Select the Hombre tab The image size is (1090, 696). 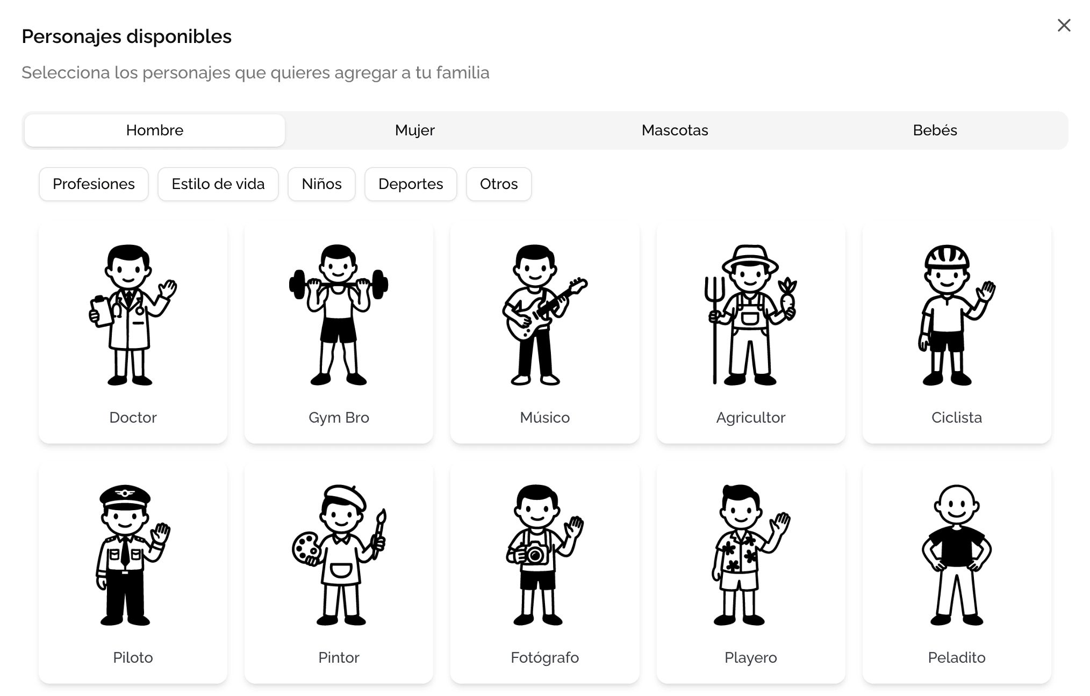154,130
